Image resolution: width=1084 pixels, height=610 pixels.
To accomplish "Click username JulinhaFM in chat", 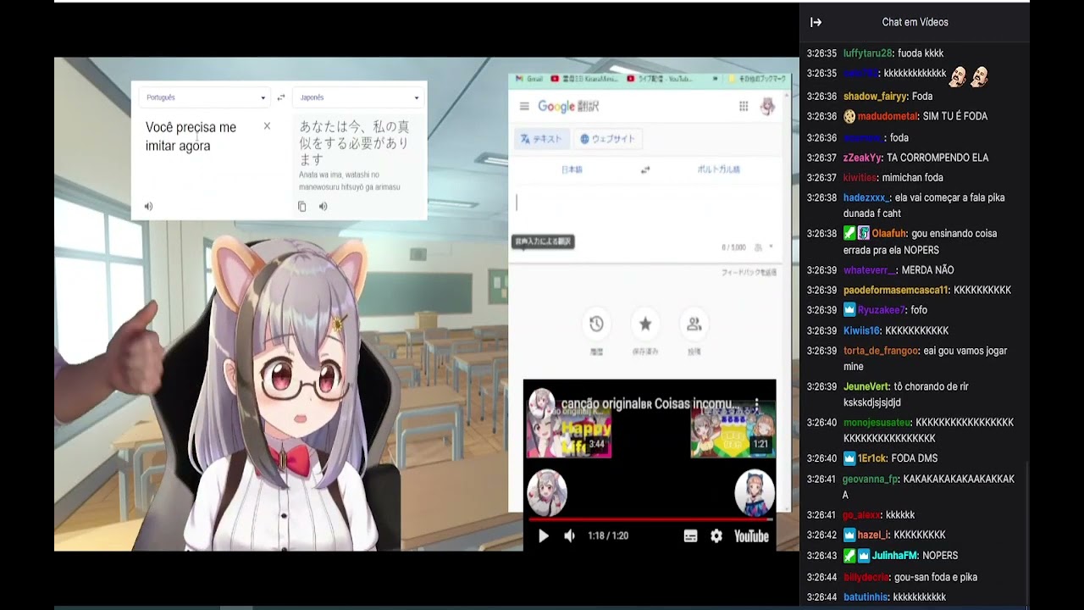I will (895, 556).
